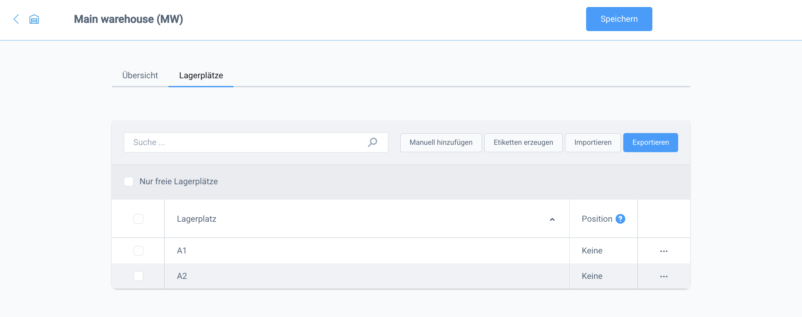The width and height of the screenshot is (802, 317).
Task: Click the Lagerplatz column header
Action: (197, 219)
